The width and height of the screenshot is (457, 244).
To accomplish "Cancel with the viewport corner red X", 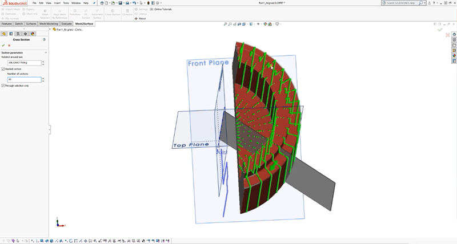I will tap(448, 35).
